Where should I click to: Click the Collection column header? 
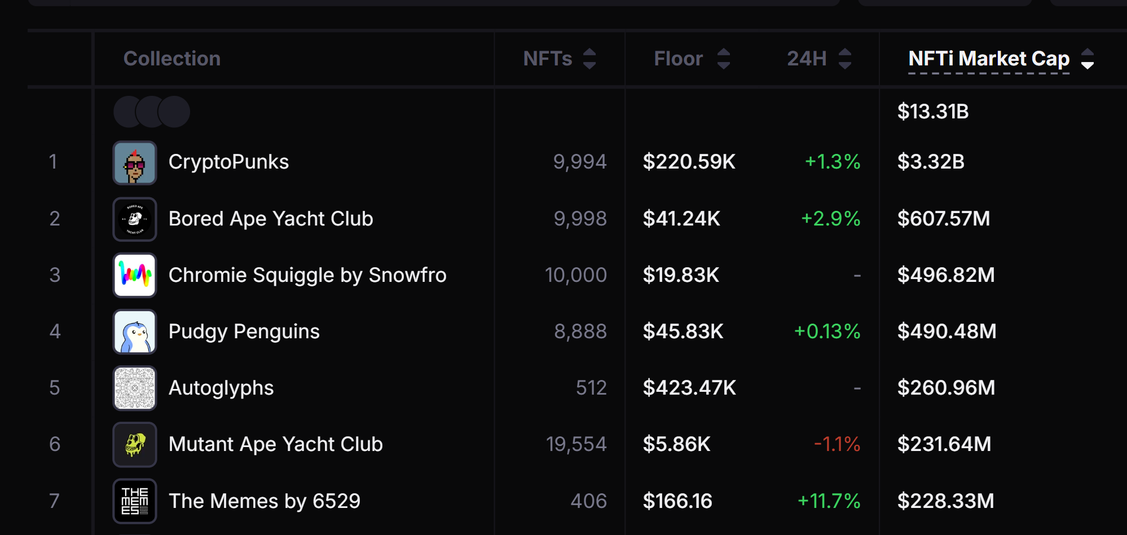coord(172,59)
